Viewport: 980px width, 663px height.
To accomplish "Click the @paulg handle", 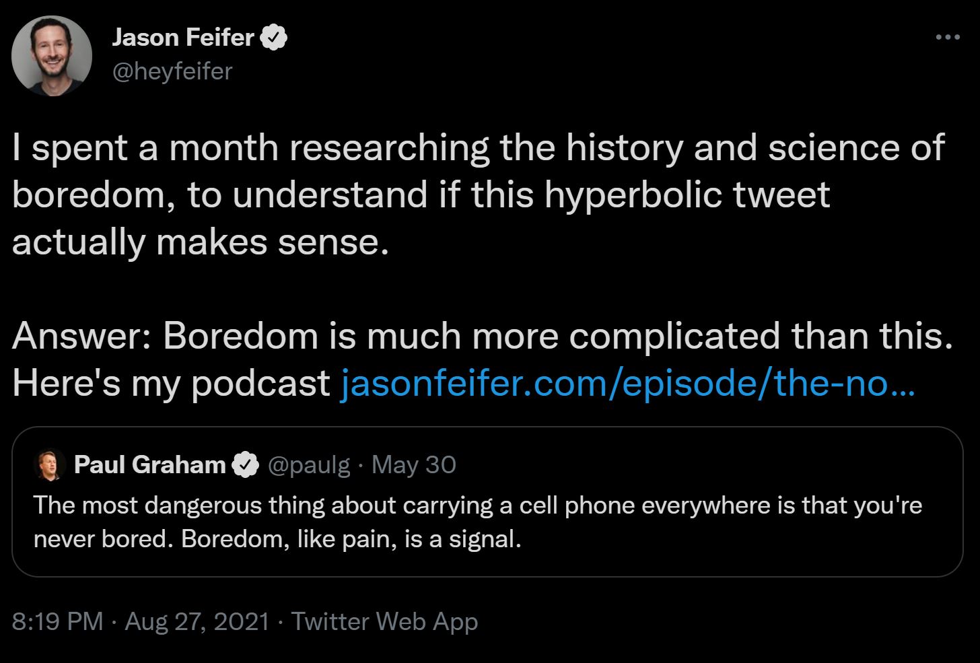I will pos(309,465).
